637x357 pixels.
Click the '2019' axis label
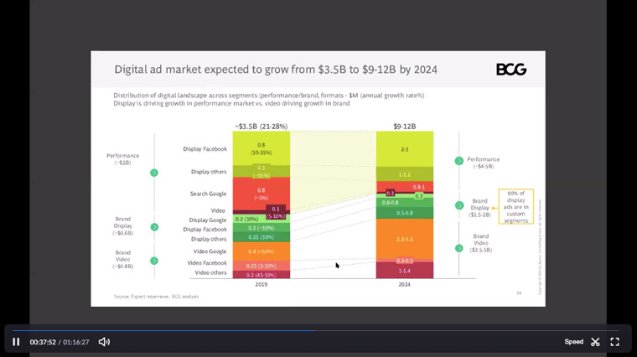coord(262,284)
